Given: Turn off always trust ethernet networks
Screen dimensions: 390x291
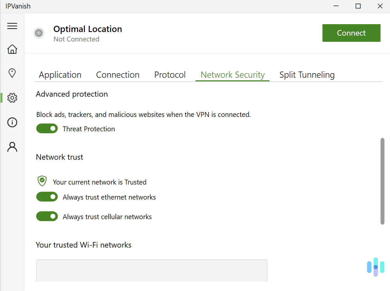Looking at the screenshot, I should [47, 197].
